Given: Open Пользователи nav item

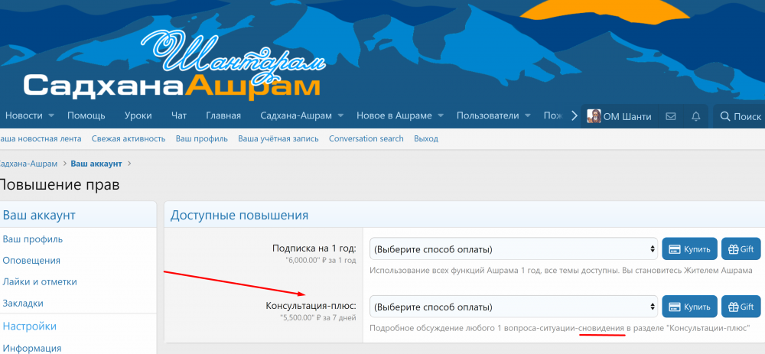Looking at the screenshot, I should (x=487, y=116).
